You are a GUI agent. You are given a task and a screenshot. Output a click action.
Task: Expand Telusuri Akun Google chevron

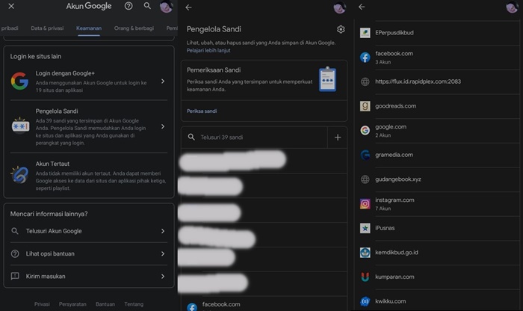click(163, 231)
